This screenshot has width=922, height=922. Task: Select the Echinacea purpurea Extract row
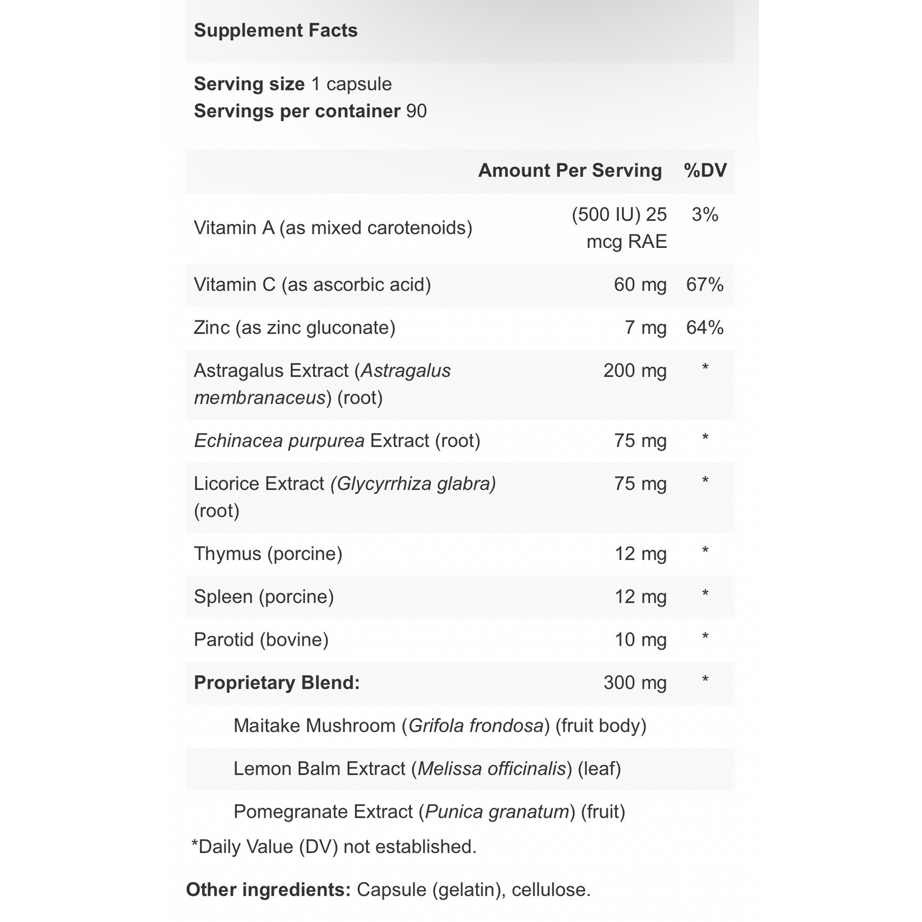point(460,441)
